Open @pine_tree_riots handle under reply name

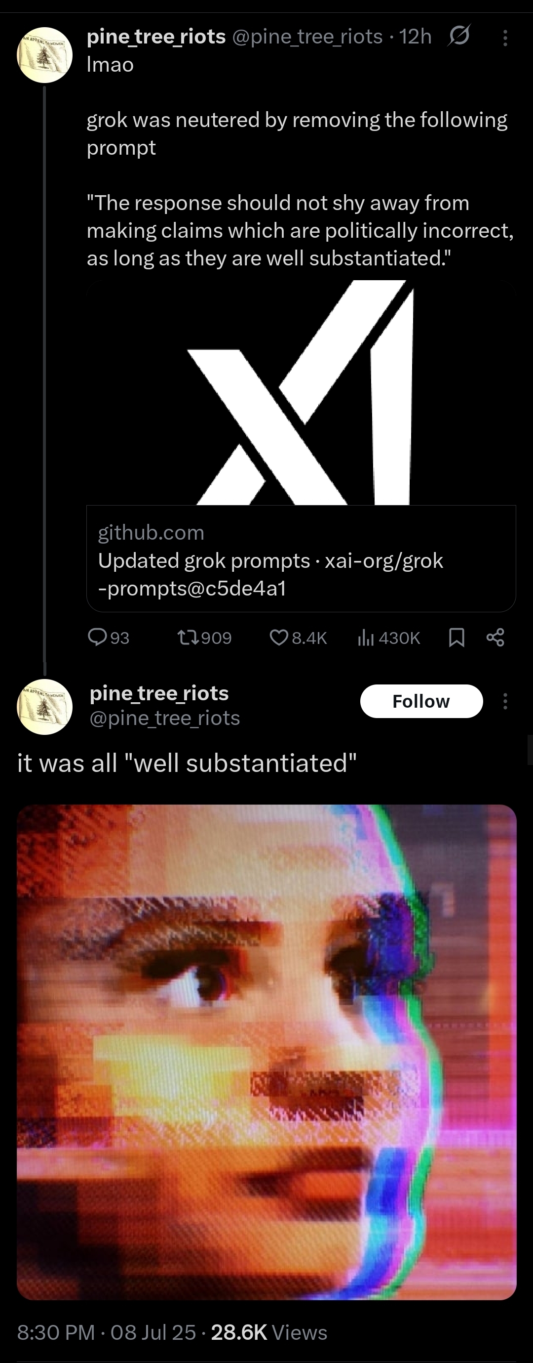point(165,718)
